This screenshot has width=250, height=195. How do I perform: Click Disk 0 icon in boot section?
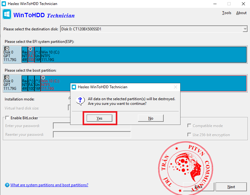point(7,77)
